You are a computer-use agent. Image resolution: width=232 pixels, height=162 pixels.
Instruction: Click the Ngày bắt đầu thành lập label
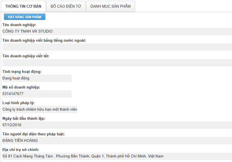pyautogui.click(x=24, y=118)
